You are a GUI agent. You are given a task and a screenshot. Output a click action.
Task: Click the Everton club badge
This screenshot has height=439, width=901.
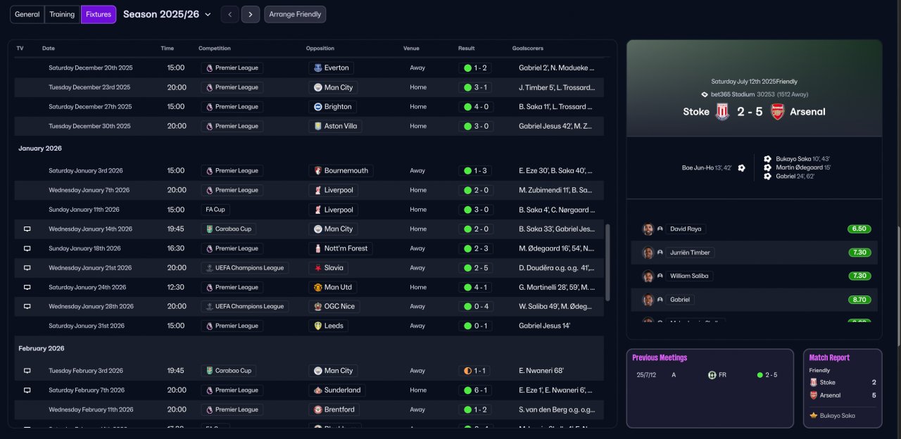pyautogui.click(x=317, y=68)
